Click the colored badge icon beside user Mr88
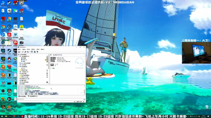This screenshot has height=118, width=211. 47,58
